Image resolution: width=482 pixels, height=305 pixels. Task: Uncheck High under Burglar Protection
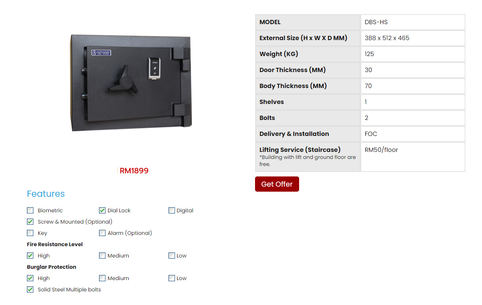[30, 278]
